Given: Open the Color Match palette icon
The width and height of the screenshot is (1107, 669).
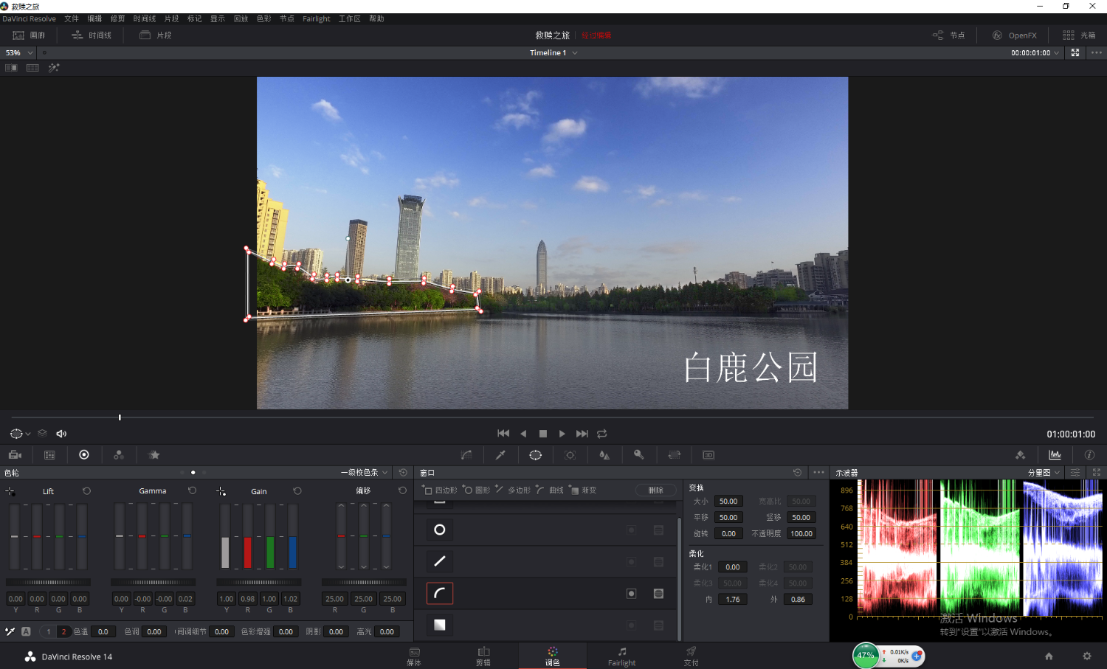Looking at the screenshot, I should pos(49,455).
